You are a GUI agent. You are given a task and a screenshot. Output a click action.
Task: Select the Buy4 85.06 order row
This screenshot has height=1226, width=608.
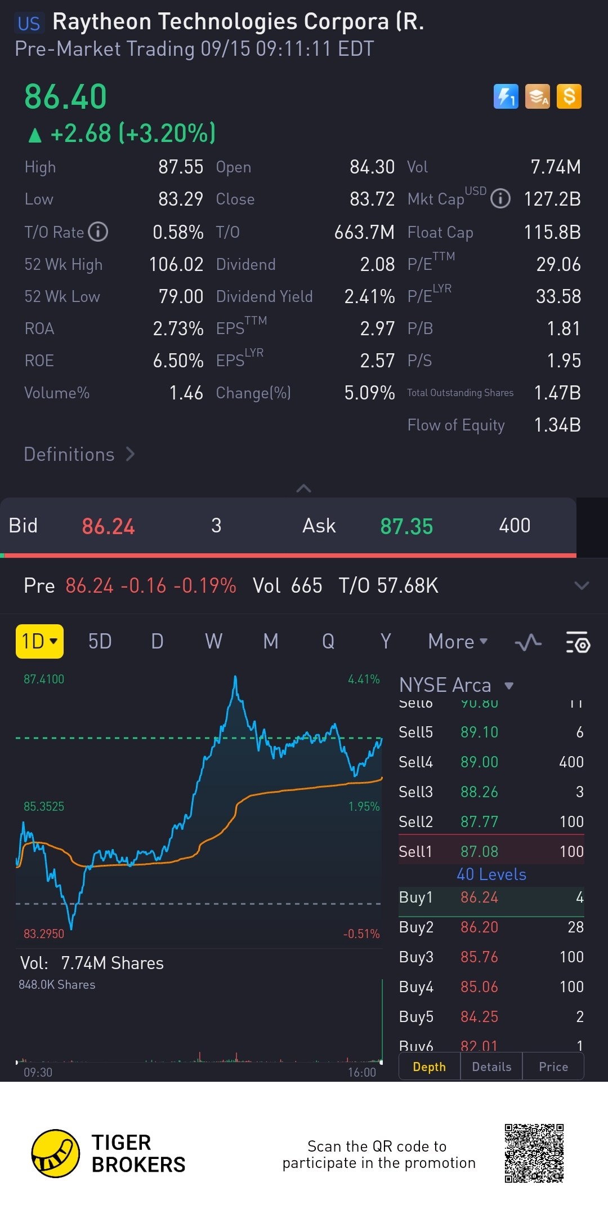(x=491, y=987)
